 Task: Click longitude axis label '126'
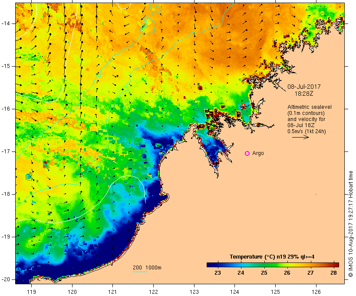pyautogui.click(x=316, y=292)
